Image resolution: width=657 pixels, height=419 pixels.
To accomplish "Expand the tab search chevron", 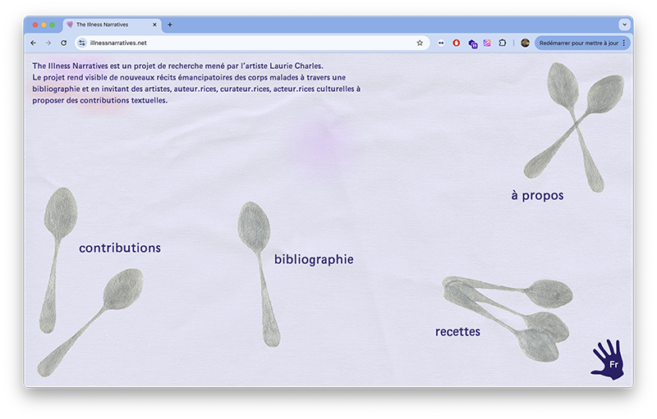I will [624, 25].
